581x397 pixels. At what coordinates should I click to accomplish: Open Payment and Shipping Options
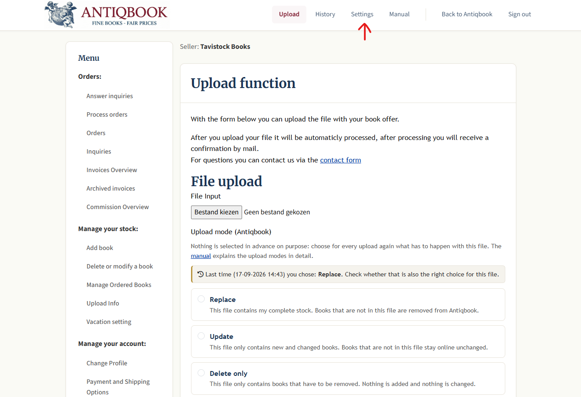[x=118, y=387]
